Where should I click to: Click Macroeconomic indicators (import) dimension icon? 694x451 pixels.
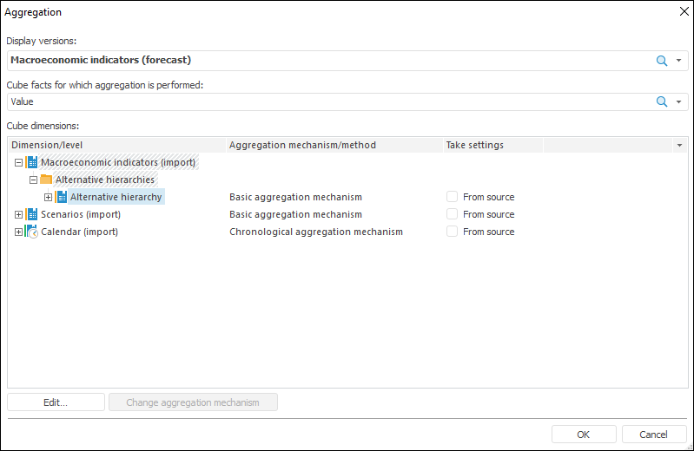[32, 162]
